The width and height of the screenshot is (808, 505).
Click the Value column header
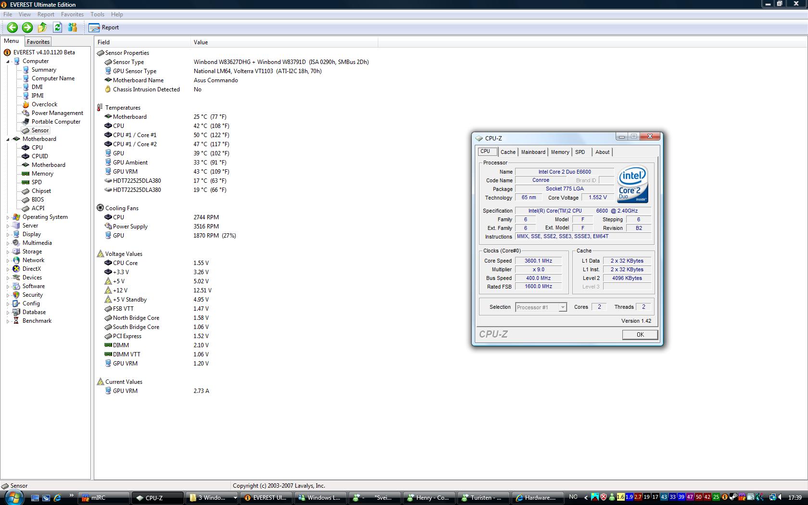click(284, 42)
